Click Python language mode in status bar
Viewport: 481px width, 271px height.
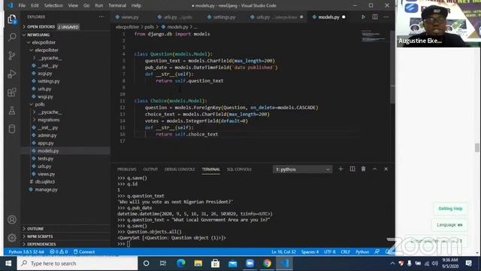[x=362, y=252]
